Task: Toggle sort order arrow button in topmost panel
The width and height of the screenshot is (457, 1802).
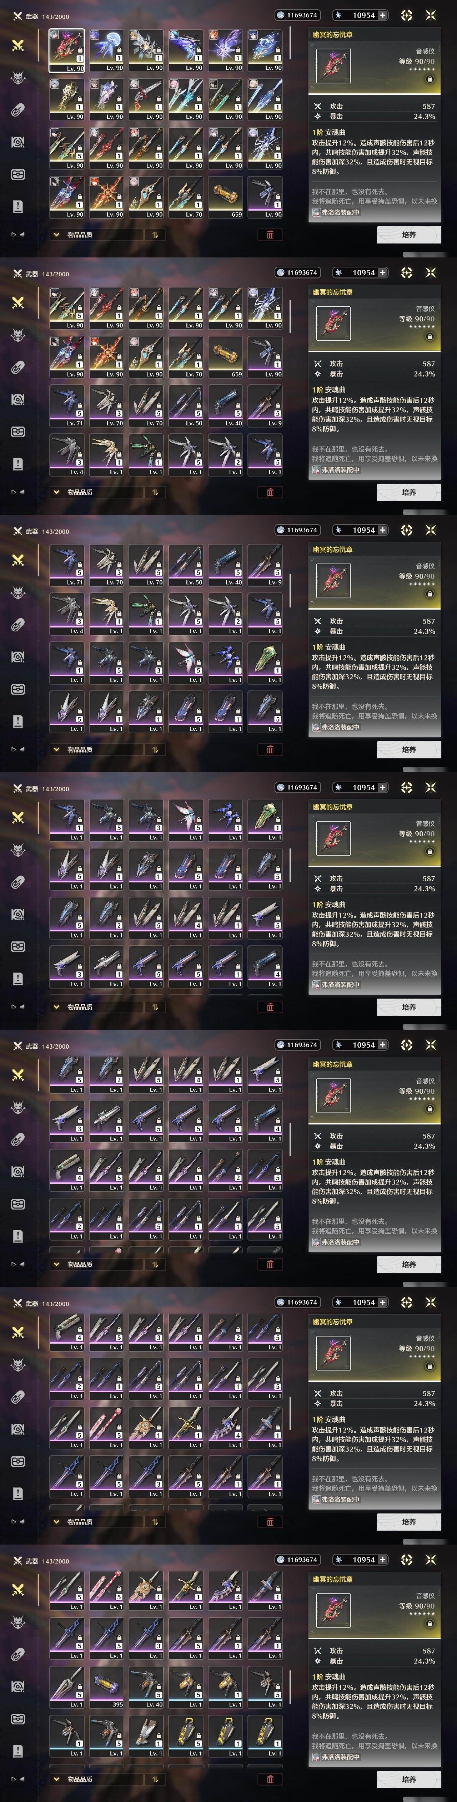Action: point(155,234)
